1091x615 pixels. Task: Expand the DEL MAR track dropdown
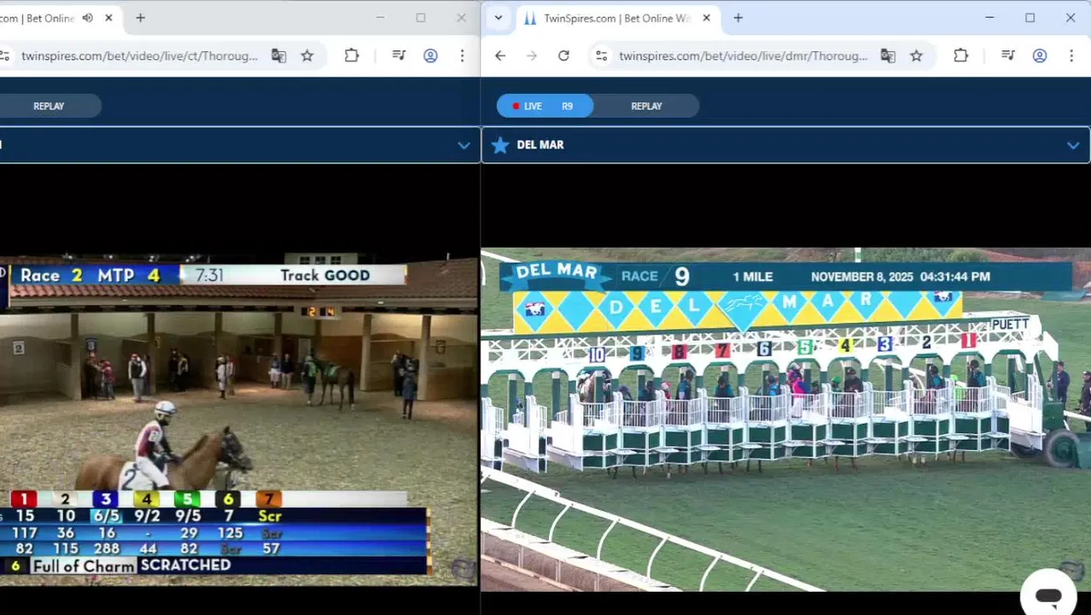(x=1073, y=145)
